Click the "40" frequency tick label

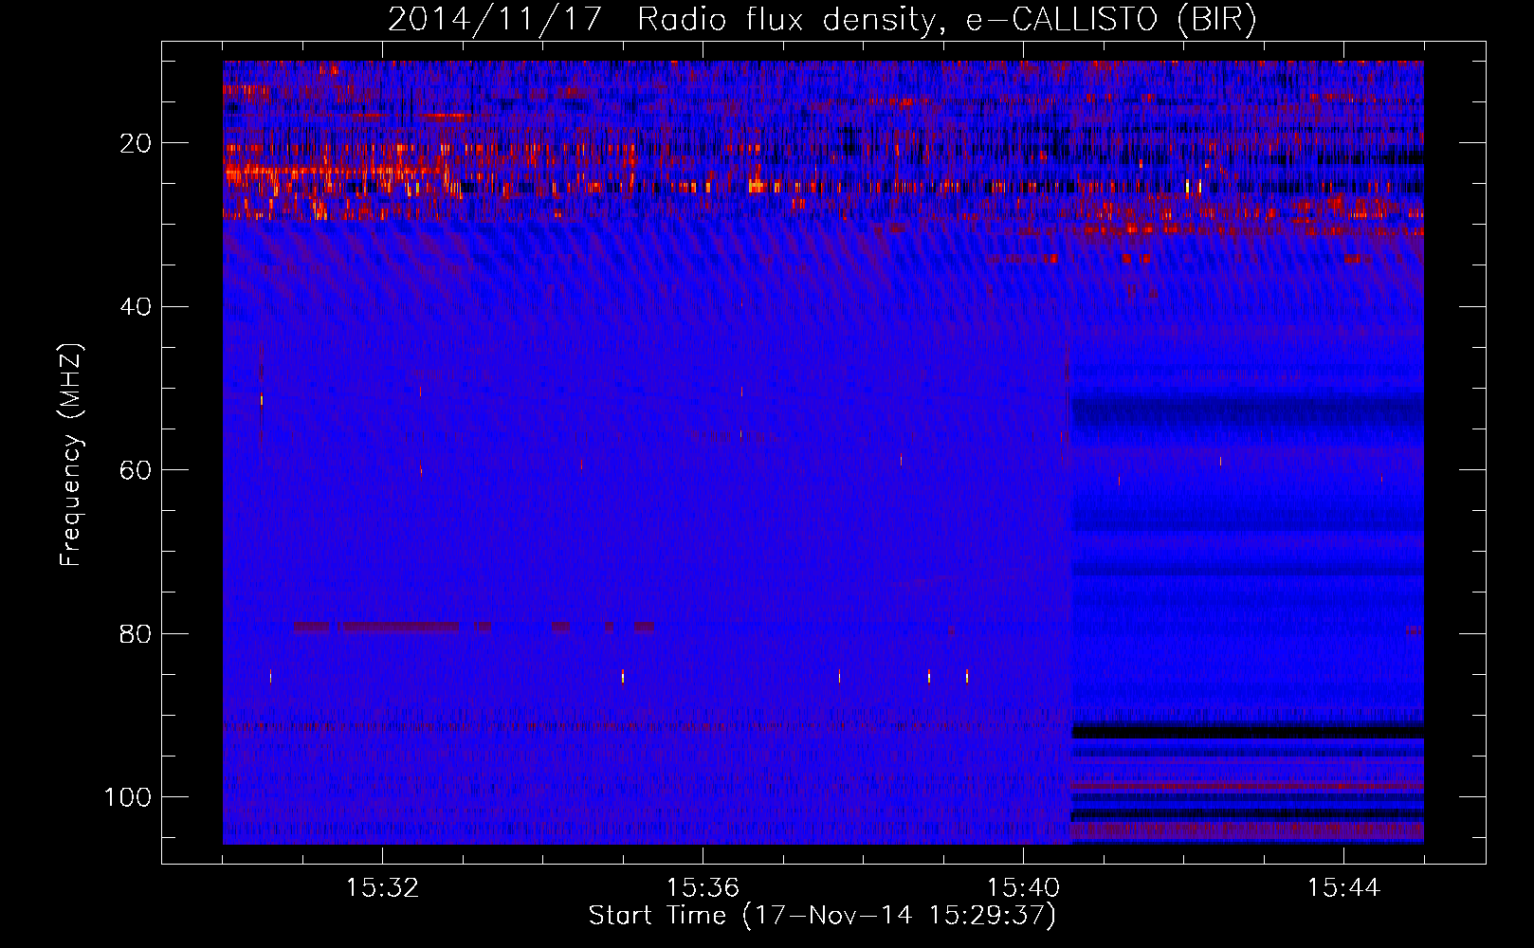136,307
